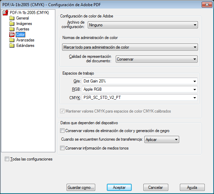Click the open Color folder icon

click(12, 35)
